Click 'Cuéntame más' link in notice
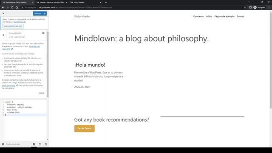 [20, 22]
